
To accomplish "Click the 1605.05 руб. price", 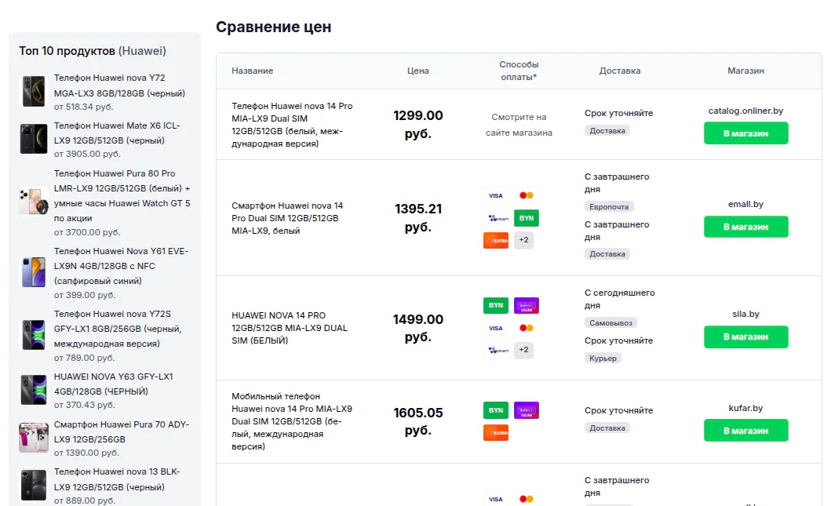I will pos(418,421).
